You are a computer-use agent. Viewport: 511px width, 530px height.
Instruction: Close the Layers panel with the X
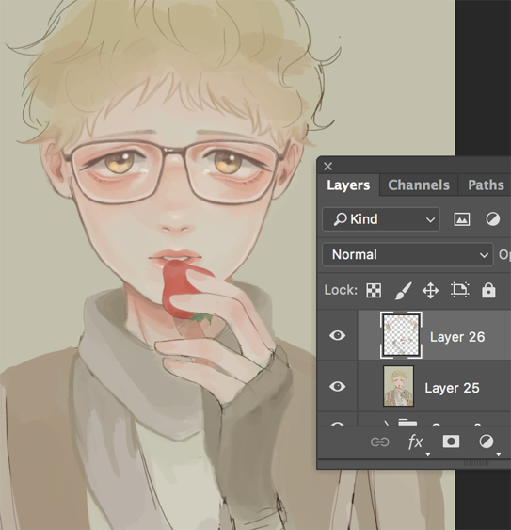[x=327, y=166]
